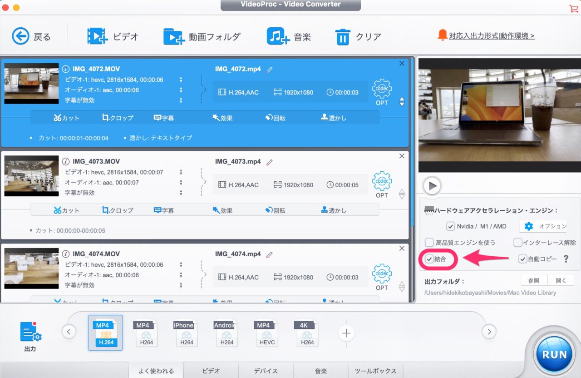Toggle the 結合 merge checkbox
The height and width of the screenshot is (378, 581).
429,259
